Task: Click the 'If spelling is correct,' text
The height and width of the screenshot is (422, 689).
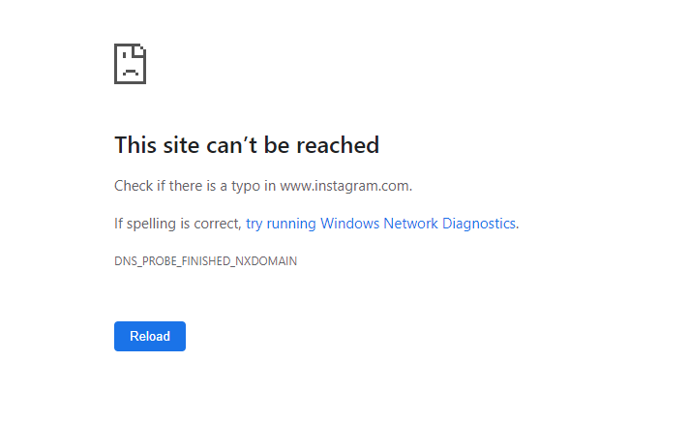Action: pos(178,224)
